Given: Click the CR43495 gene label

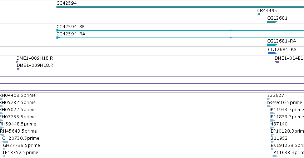Looking at the screenshot, I should point(267,11).
